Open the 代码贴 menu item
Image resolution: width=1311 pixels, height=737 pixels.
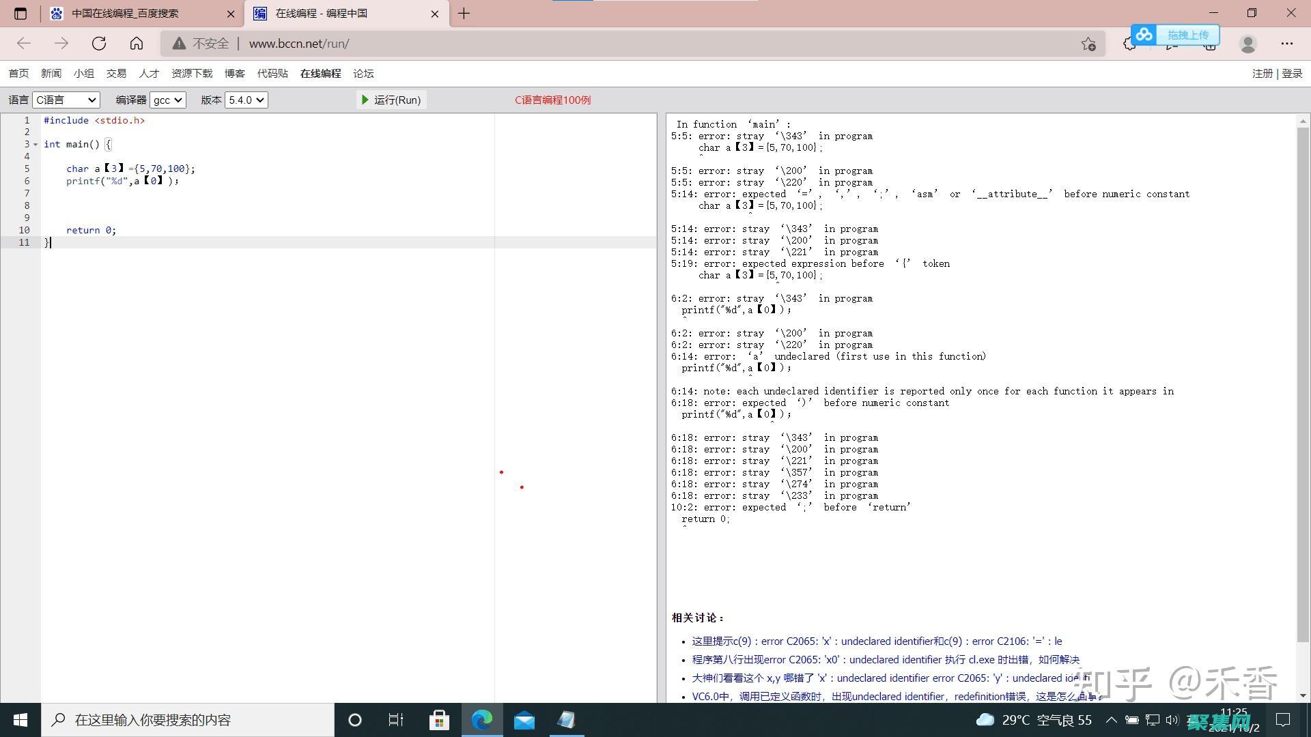272,74
